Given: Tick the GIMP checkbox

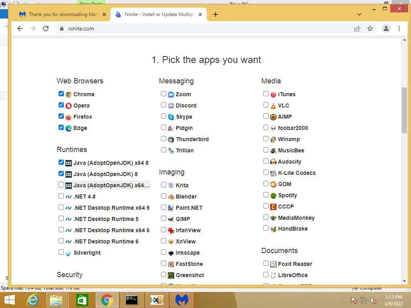Looking at the screenshot, I should click(163, 219).
